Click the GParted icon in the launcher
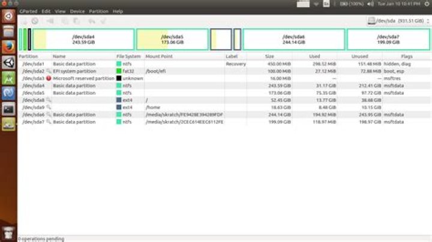The height and width of the screenshot is (242, 432). tap(8, 125)
